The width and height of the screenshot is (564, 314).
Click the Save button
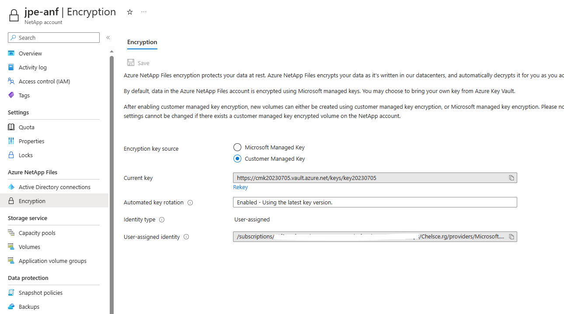[138, 63]
